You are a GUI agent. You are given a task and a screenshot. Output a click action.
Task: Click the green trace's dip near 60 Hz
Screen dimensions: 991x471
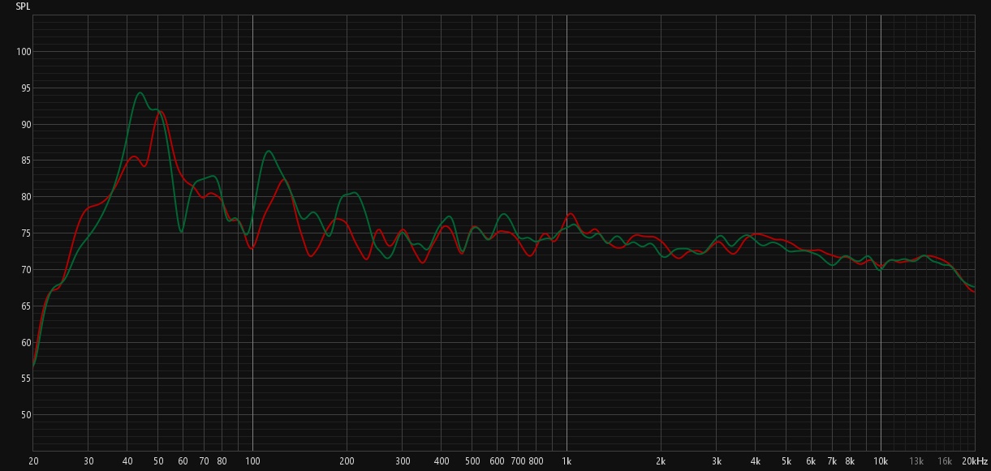(181, 232)
